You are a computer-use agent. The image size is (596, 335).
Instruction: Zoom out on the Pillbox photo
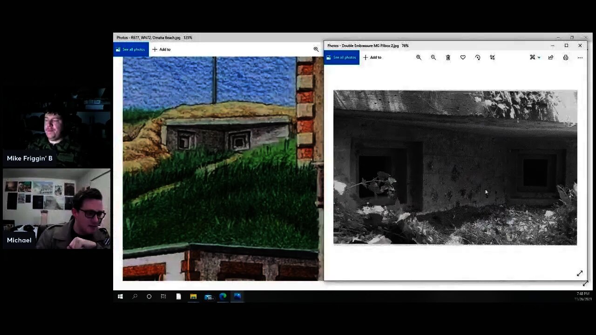pos(433,57)
